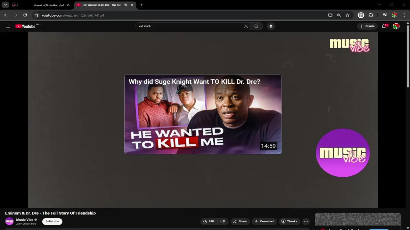Click the round Music Vibe subscribe logo
The image size is (410, 230).
[x=343, y=153]
